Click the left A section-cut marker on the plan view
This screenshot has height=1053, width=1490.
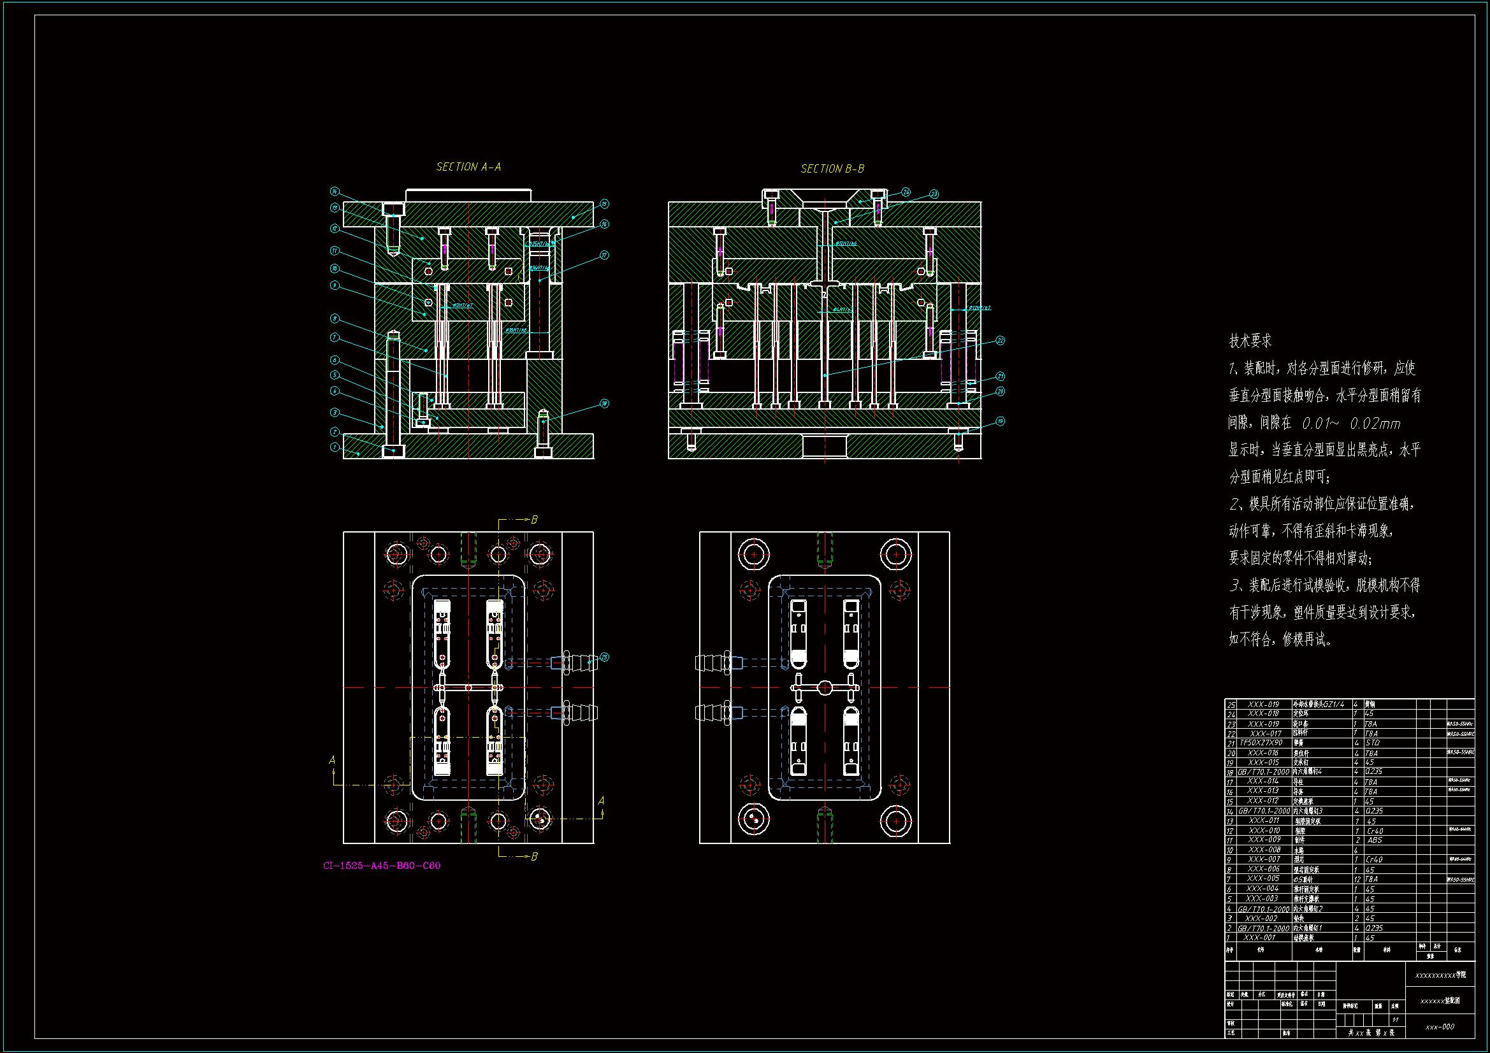332,761
